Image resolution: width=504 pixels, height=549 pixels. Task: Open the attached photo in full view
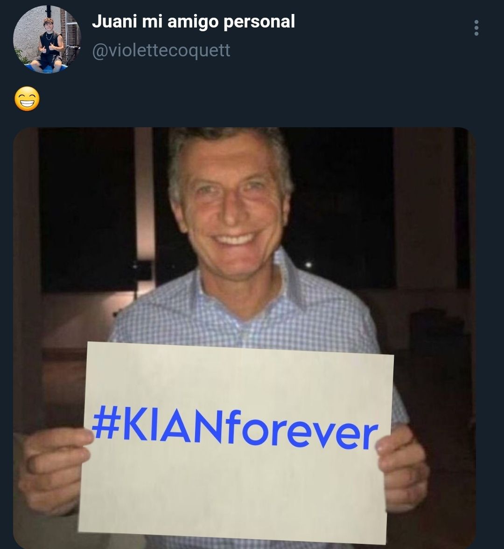tap(244, 338)
